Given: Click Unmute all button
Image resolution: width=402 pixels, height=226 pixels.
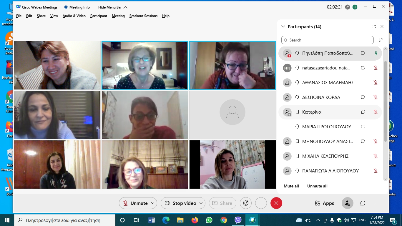Looking at the screenshot, I should click(317, 186).
